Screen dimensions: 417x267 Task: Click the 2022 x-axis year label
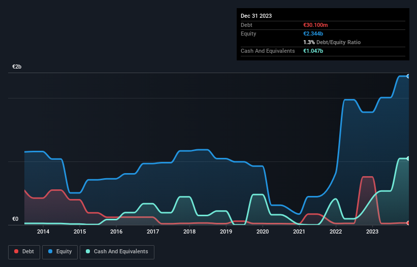(336, 231)
